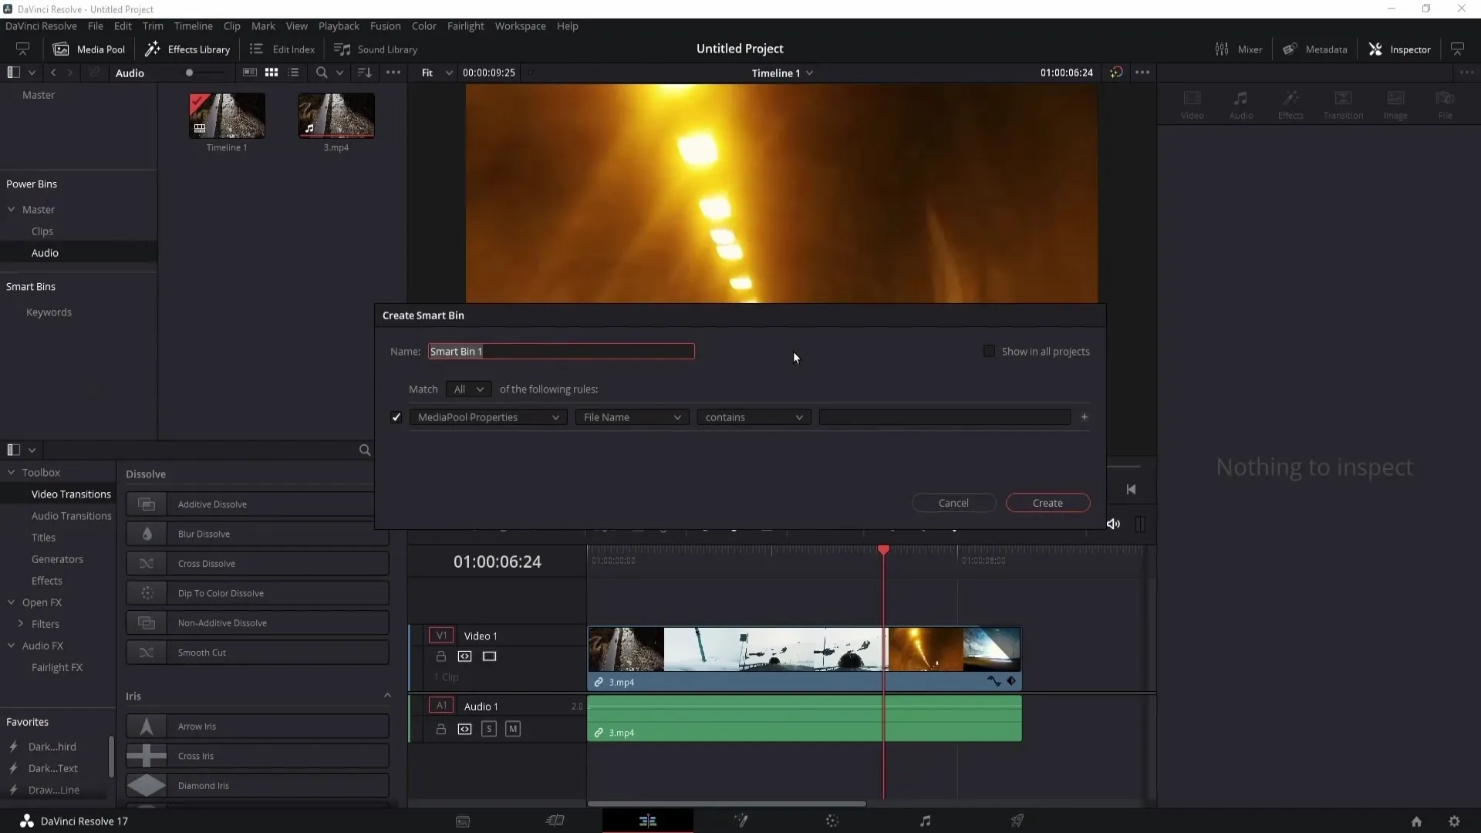
Task: Click the Mixer panel icon
Action: [x=1219, y=49]
